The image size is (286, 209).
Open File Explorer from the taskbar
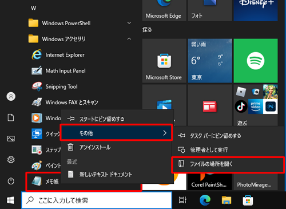[x=227, y=200]
